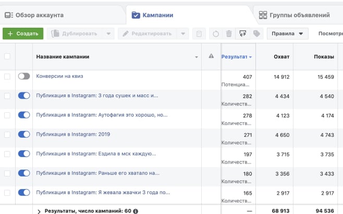The width and height of the screenshot is (343, 214).
Task: Expand the Результаты summary row chevron
Action: point(39,211)
